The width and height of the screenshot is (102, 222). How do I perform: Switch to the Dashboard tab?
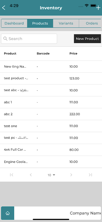click(14, 23)
